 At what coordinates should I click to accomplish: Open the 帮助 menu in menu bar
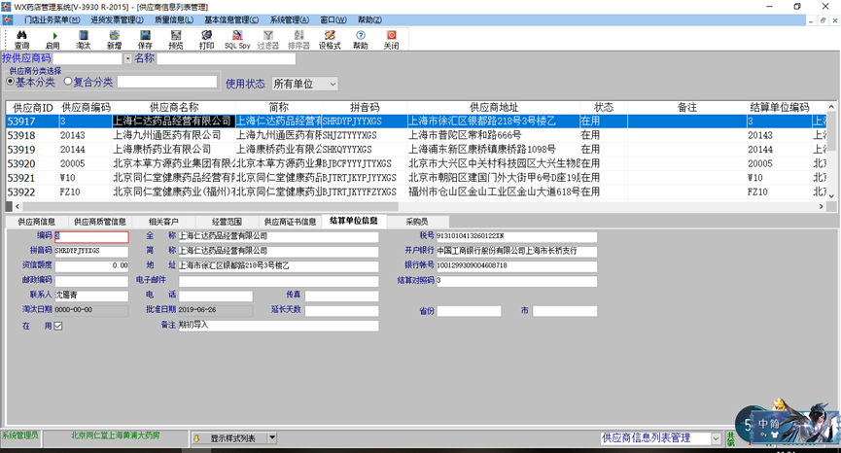pos(369,19)
